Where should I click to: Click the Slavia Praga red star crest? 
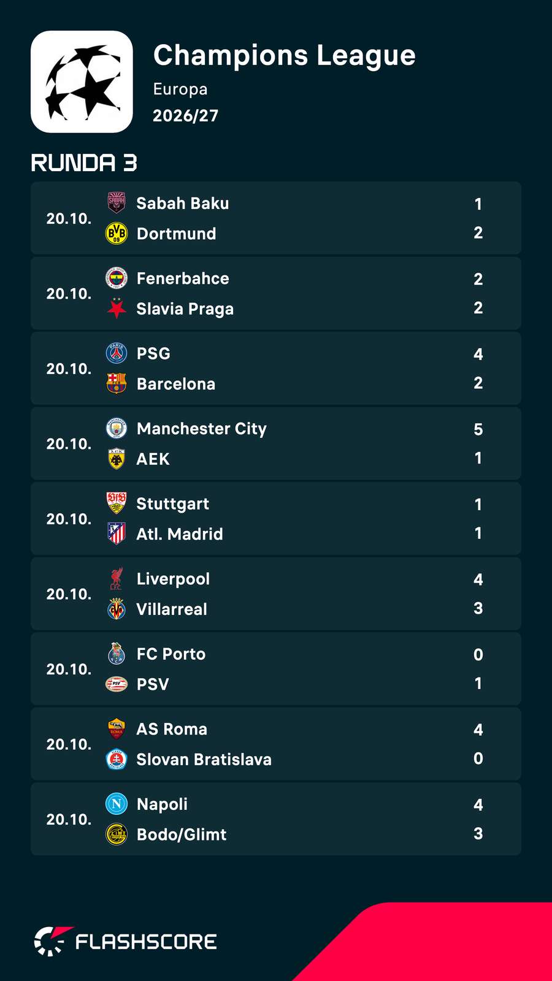(117, 308)
